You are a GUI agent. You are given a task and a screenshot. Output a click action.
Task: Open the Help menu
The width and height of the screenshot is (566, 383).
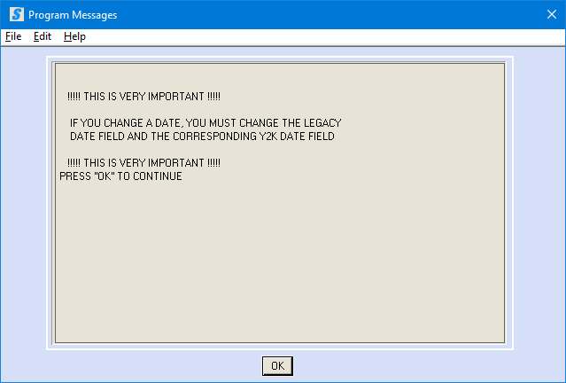[x=74, y=36]
